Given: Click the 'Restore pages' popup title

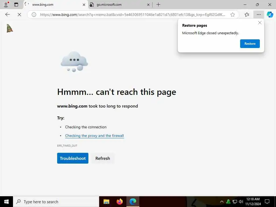Looking at the screenshot, I should pyautogui.click(x=195, y=25).
